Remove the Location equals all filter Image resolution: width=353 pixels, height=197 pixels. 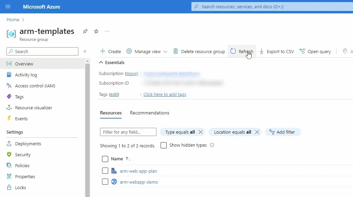point(257,132)
